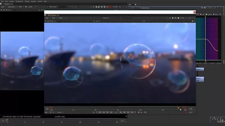Image resolution: width=225 pixels, height=126 pixels.
Task: Click the orange playhead marker on Flipbook timeline
Action: 179,108
